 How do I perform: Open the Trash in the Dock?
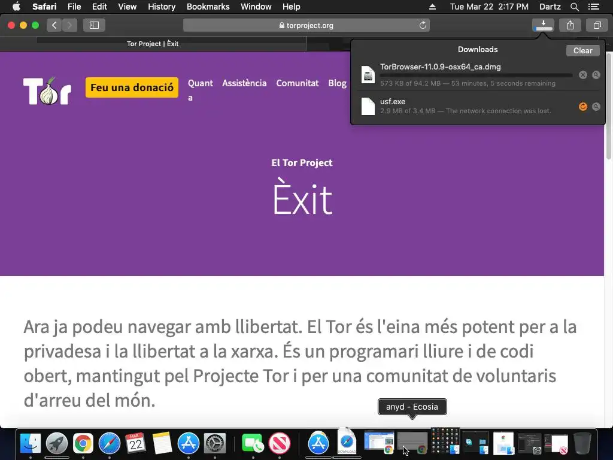tap(582, 443)
